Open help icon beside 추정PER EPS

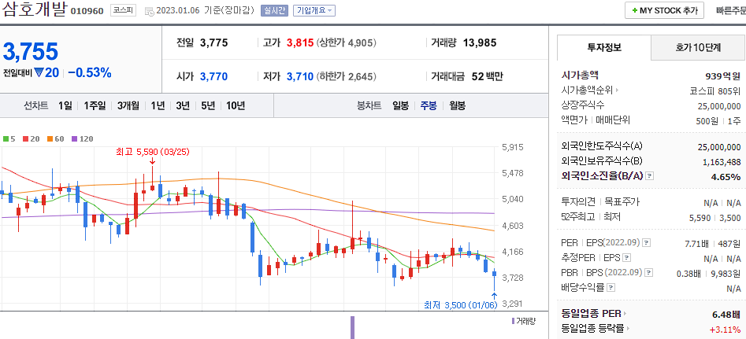coord(627,258)
